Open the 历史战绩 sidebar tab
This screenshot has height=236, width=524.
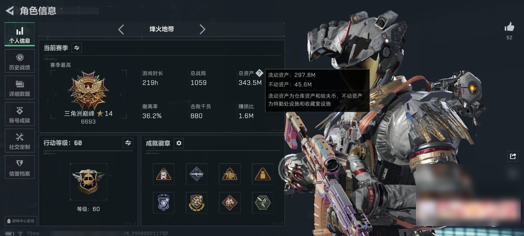20,61
